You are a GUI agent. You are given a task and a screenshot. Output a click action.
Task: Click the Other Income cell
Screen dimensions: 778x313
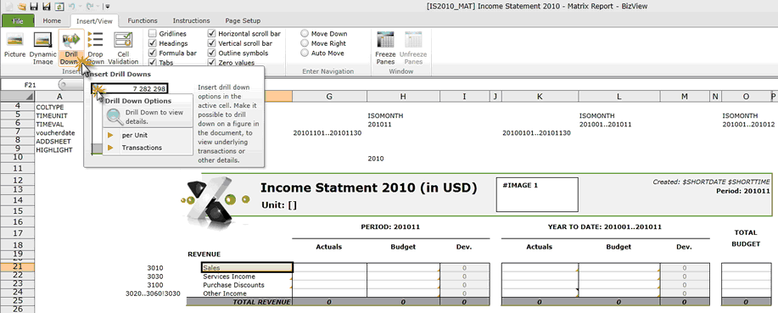[247, 293]
